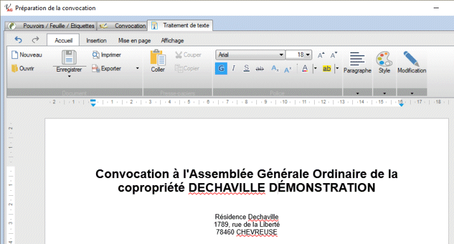Export the document with Exporter
The height and width of the screenshot is (244, 454).
107,68
